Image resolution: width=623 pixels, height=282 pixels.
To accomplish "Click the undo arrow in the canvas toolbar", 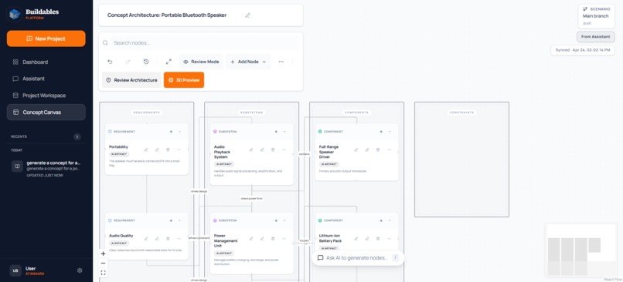I will [110, 62].
